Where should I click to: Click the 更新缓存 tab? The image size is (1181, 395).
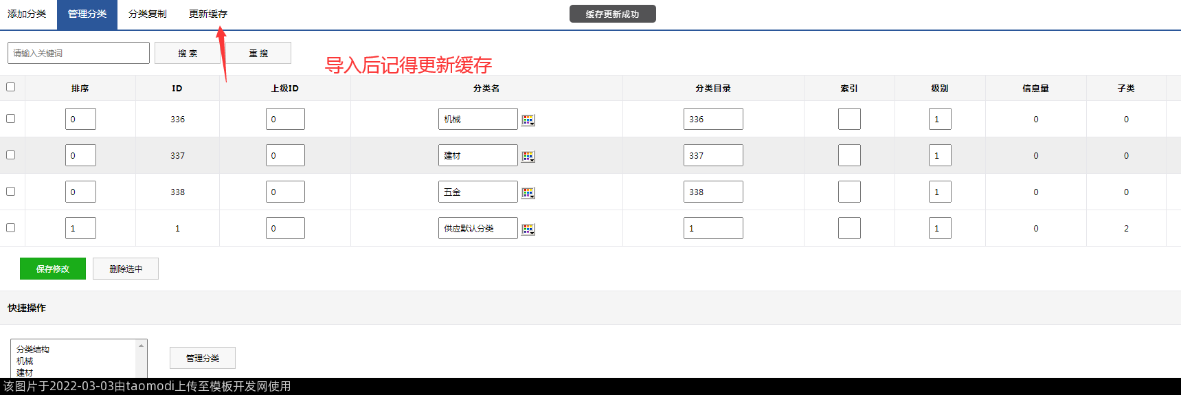point(207,14)
